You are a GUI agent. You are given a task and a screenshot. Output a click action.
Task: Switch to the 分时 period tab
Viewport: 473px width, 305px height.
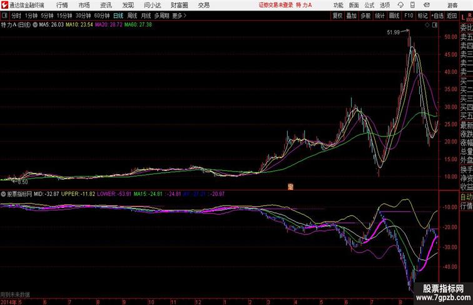pyautogui.click(x=16, y=16)
